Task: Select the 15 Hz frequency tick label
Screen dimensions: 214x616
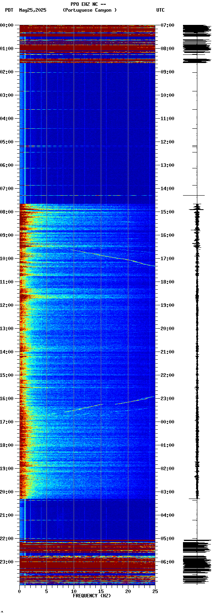Action: [x=101, y=591]
